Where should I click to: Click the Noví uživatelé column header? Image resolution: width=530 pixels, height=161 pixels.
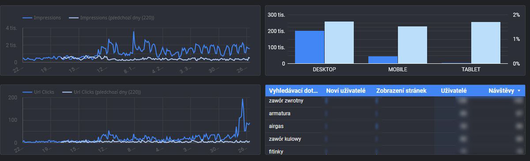tap(345, 91)
